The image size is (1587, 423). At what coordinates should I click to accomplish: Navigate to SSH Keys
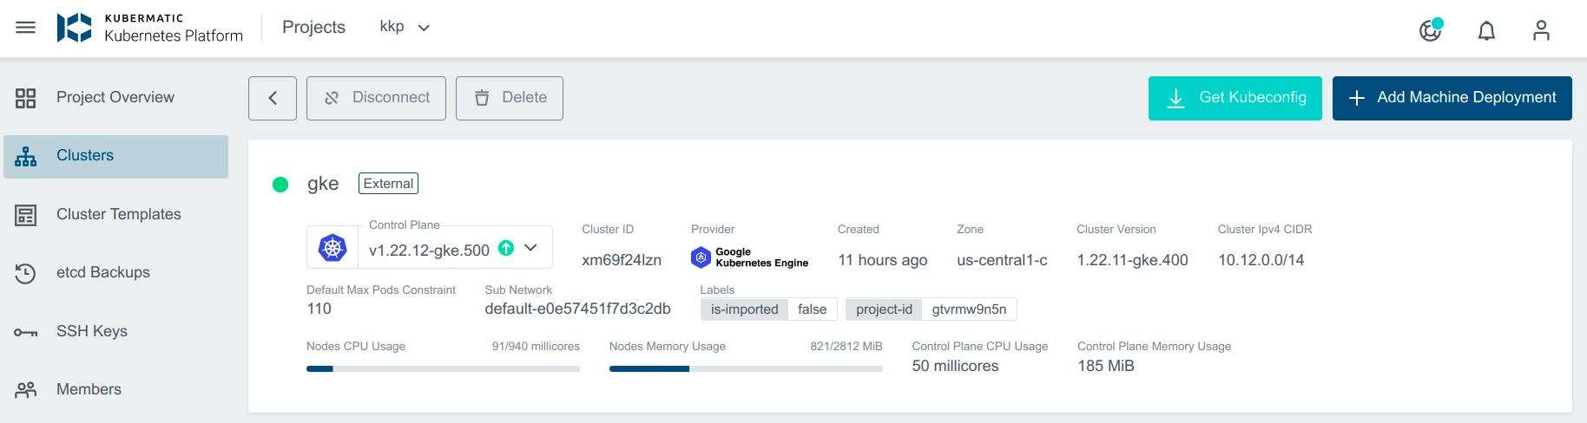pos(91,332)
